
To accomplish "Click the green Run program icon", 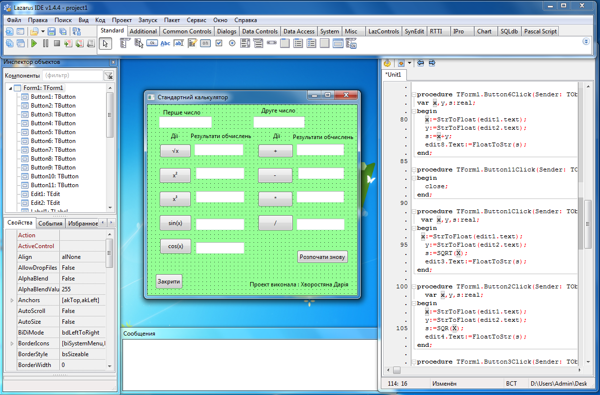I will (x=34, y=43).
